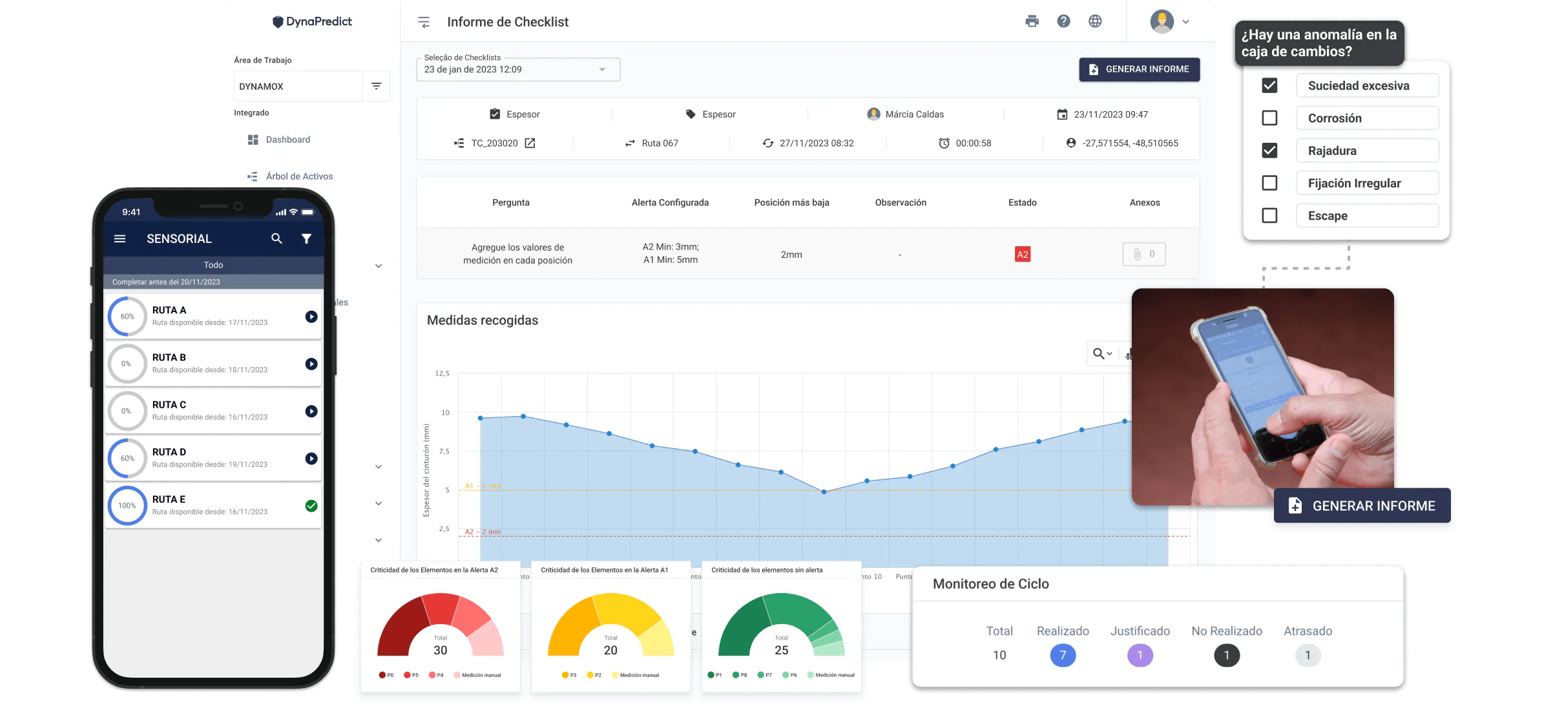Check the Corrosión checkbox

(x=1269, y=118)
